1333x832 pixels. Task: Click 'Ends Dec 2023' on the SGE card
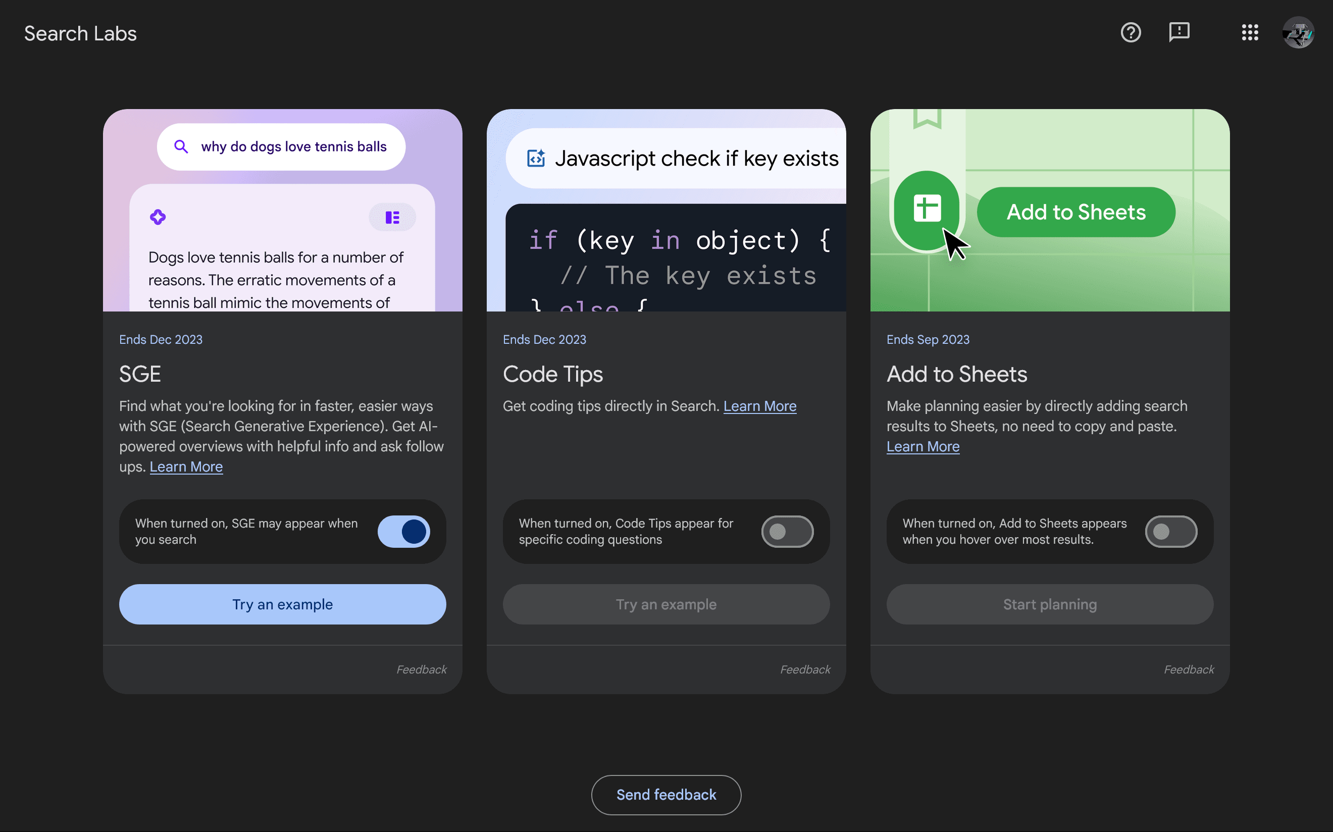161,339
